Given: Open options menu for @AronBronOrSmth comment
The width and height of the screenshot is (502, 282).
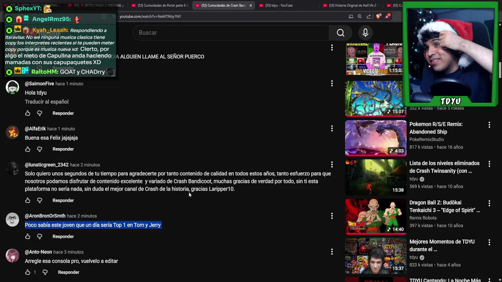Looking at the screenshot, I should (332, 216).
